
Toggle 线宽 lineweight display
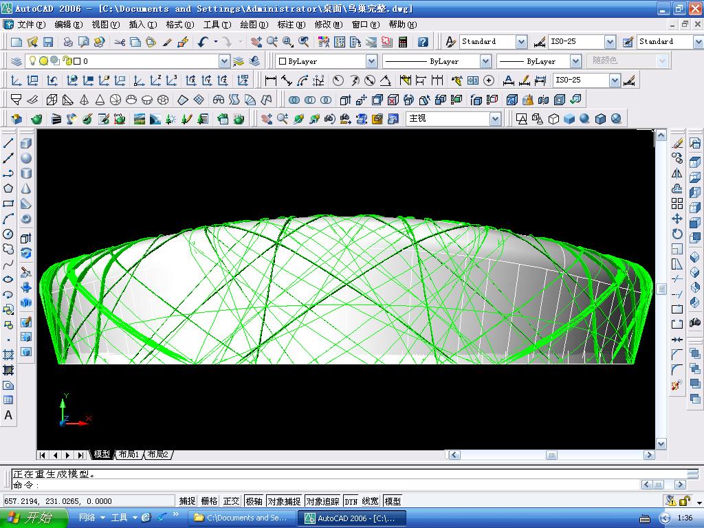(x=371, y=501)
